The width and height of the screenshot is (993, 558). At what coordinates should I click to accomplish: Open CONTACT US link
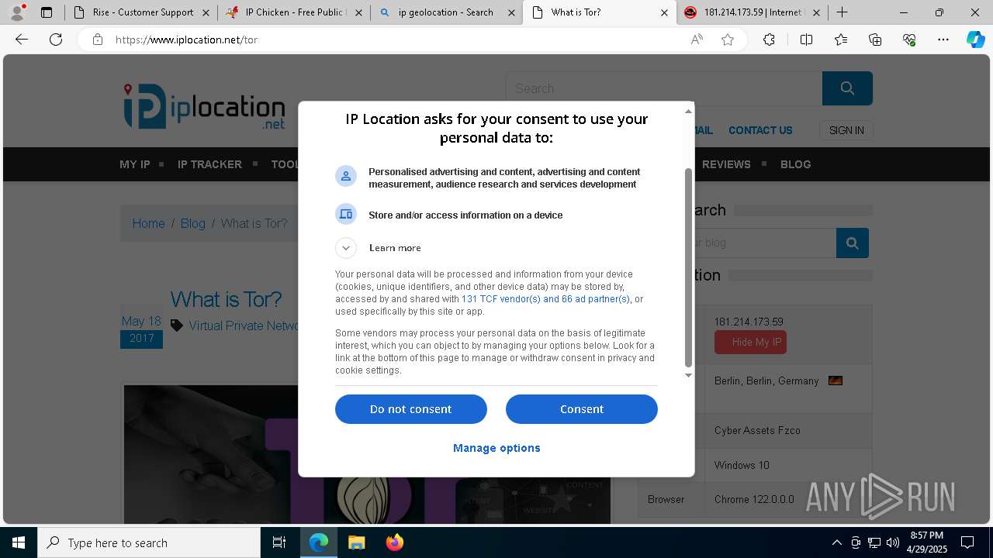pos(760,130)
